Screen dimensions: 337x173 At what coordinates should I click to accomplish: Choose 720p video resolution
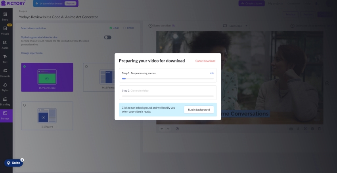(114, 28)
